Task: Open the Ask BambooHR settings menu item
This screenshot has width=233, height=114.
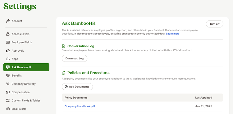Action: (x=26, y=67)
